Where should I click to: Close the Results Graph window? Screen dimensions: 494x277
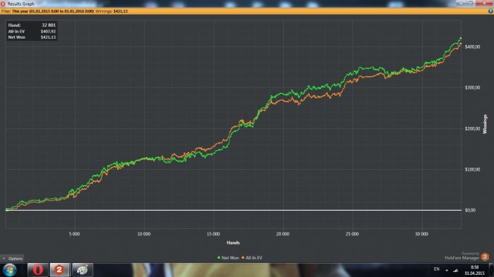point(484,3)
